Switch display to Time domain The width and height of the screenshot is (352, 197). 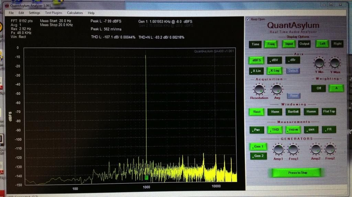coord(255,44)
